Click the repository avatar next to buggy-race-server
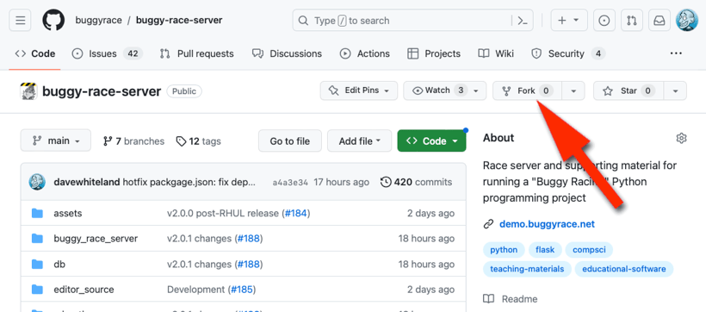The height and width of the screenshot is (312, 706). point(28,91)
